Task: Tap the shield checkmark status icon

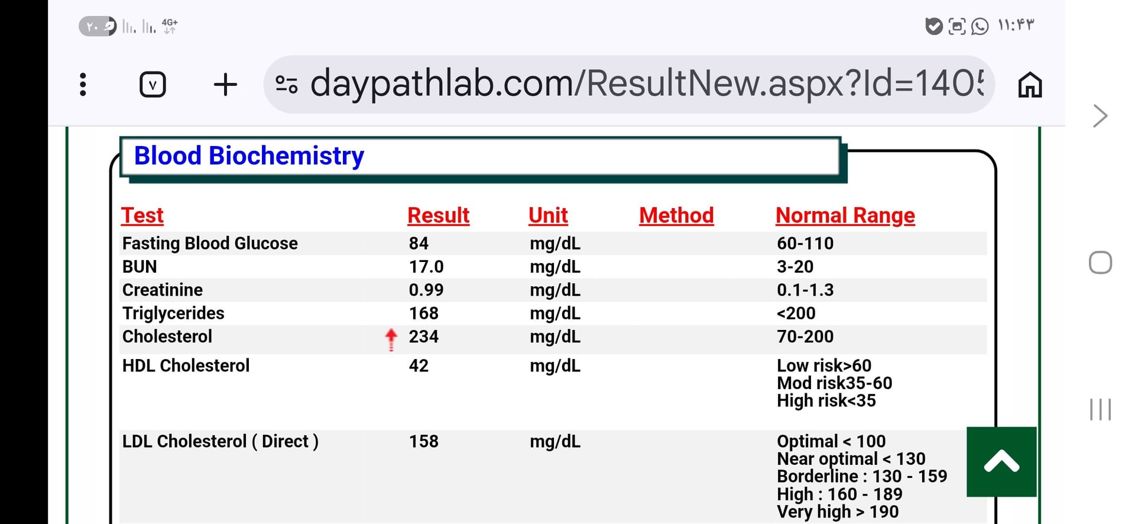Action: (933, 26)
